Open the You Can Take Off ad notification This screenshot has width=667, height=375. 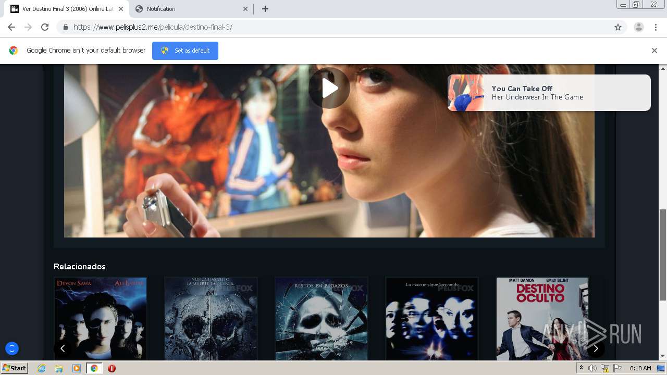(549, 93)
